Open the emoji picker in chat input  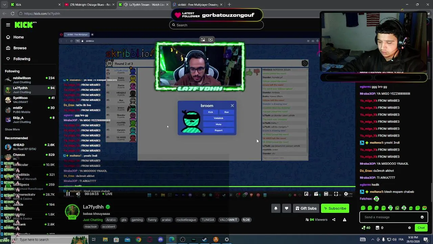[x=422, y=217]
